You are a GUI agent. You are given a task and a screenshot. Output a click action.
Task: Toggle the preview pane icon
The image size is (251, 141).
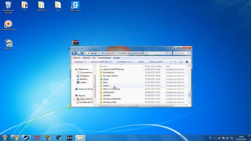(180, 62)
